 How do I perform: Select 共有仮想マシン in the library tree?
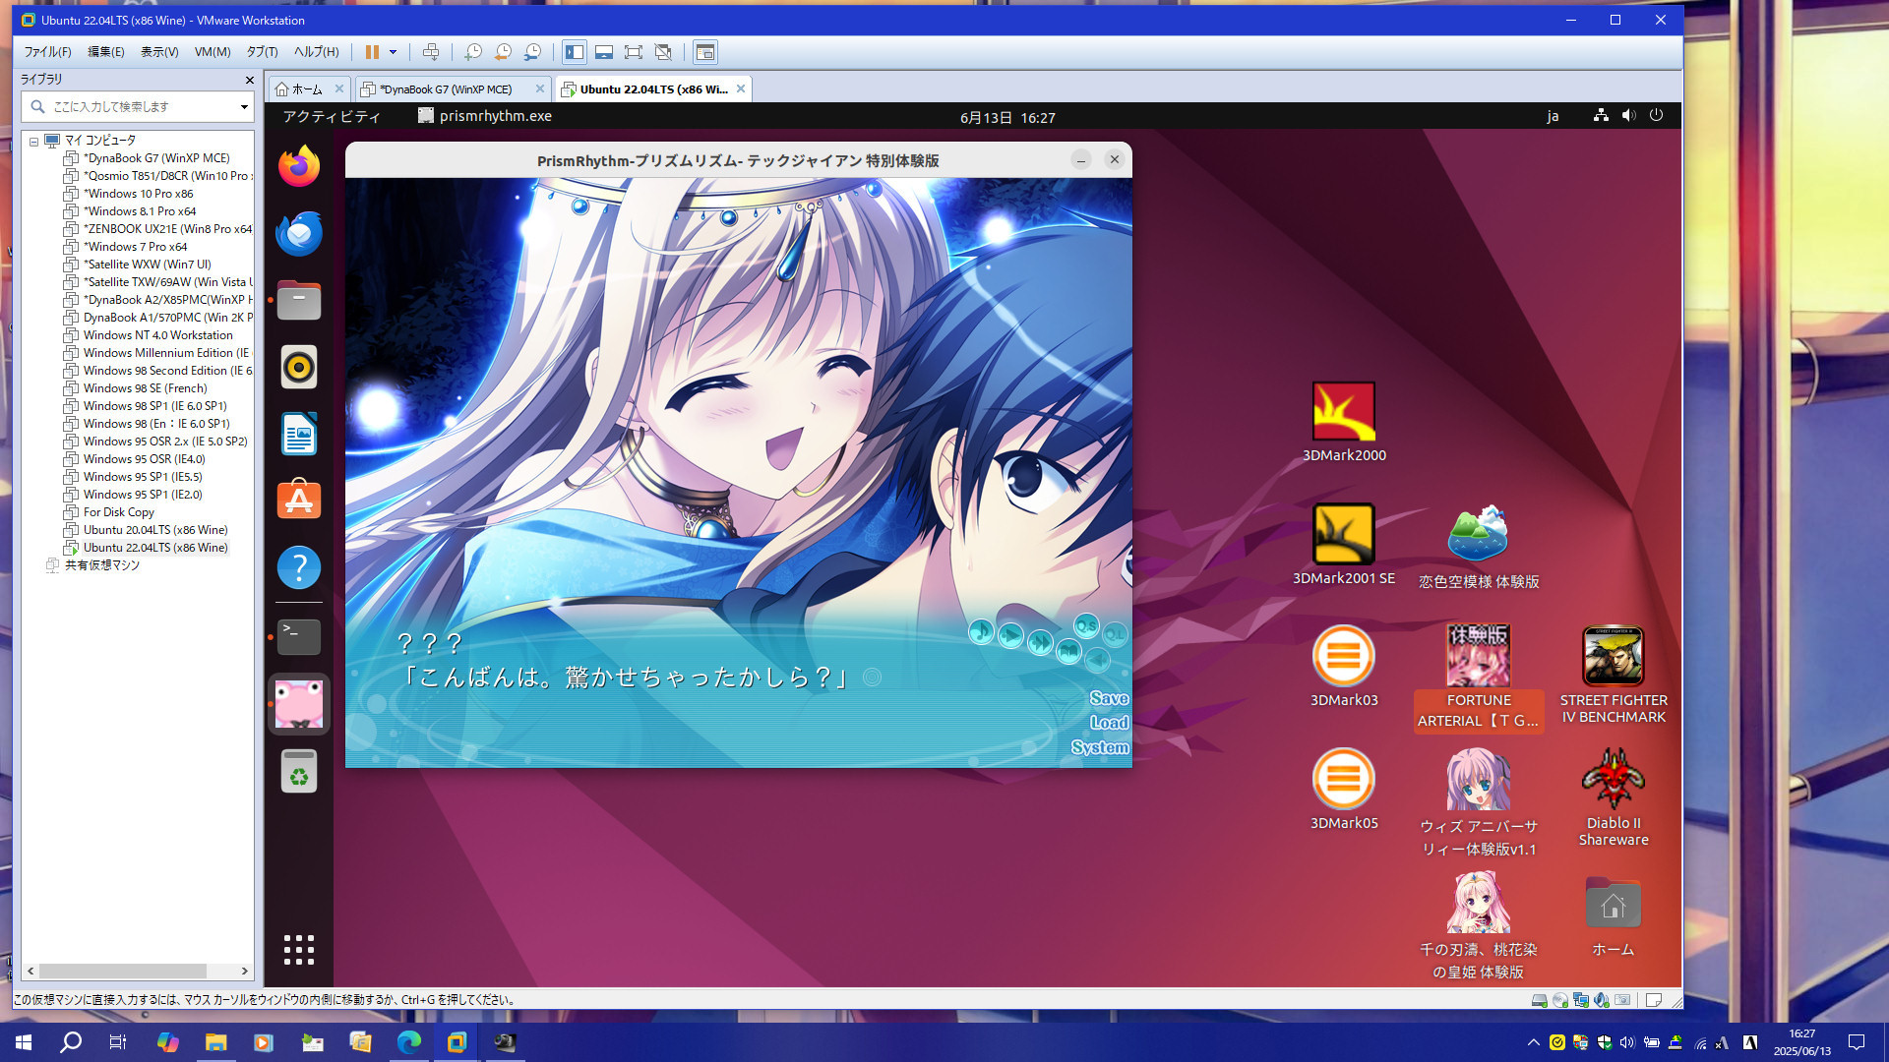[102, 565]
